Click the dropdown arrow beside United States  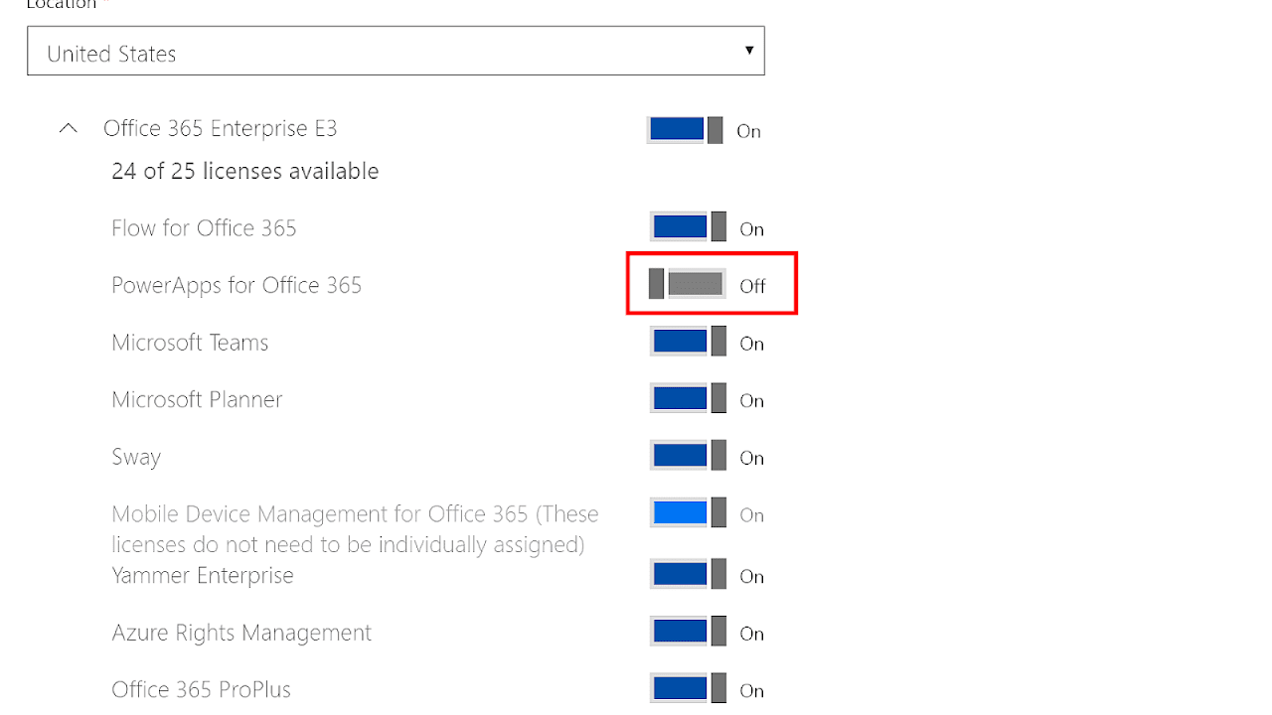click(749, 50)
